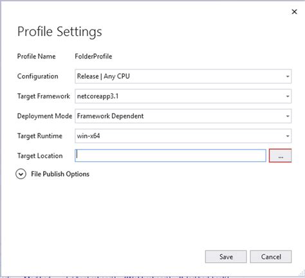
Task: Click the File Publish Options label
Action: (x=60, y=174)
